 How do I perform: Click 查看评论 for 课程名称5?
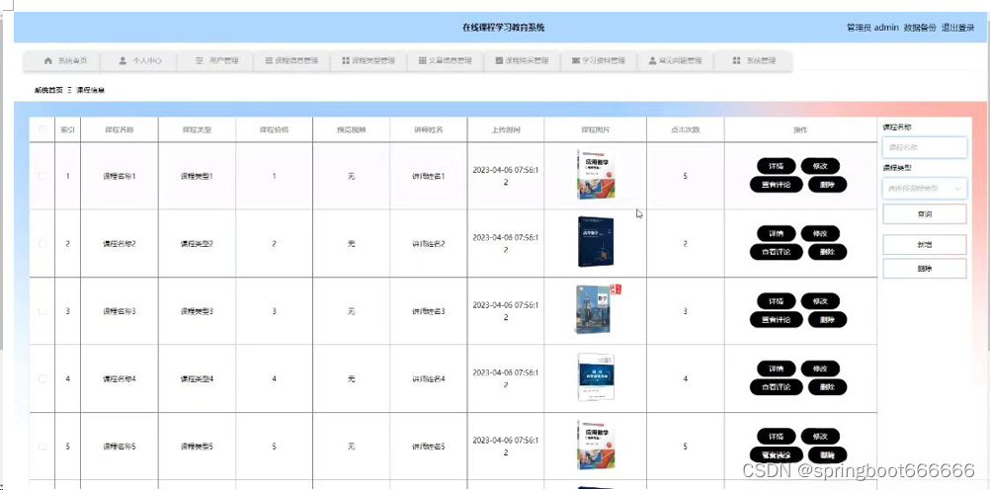776,455
